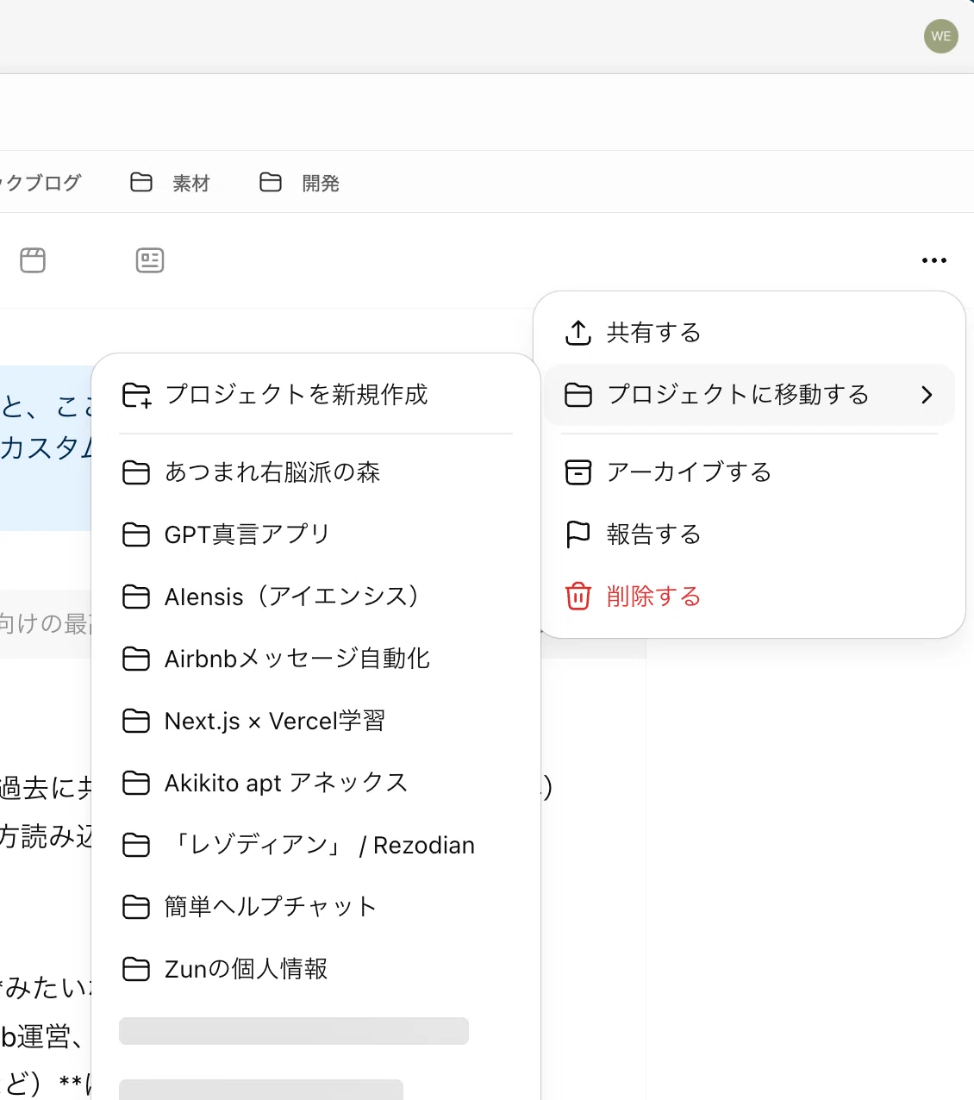Choose 「レゾディアン」 / Rezodian project
The height and width of the screenshot is (1100, 974).
pos(315,845)
